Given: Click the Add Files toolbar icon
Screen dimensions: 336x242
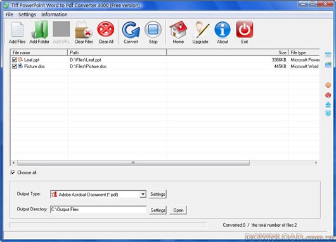Looking at the screenshot, I should coord(17,30).
